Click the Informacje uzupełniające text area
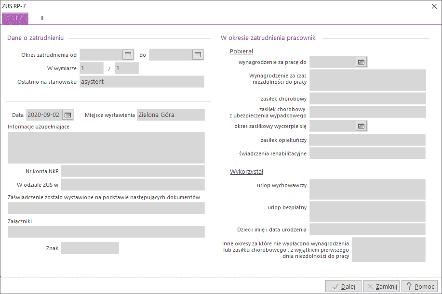Screen dimensions: 442x294 [x=106, y=148]
